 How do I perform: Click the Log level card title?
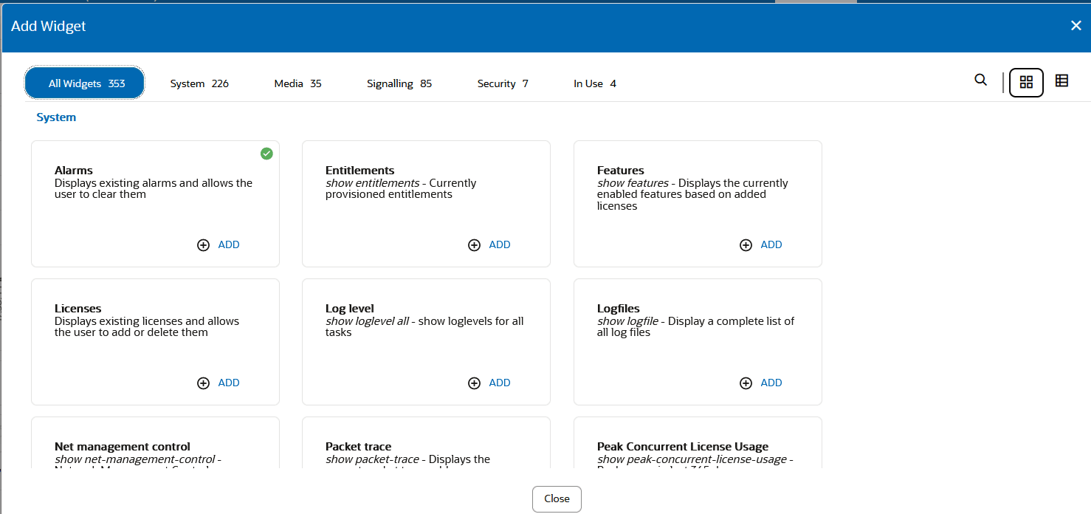(350, 309)
